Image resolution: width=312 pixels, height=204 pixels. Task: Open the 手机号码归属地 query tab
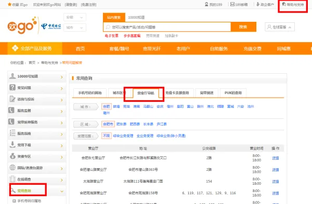(x=90, y=93)
